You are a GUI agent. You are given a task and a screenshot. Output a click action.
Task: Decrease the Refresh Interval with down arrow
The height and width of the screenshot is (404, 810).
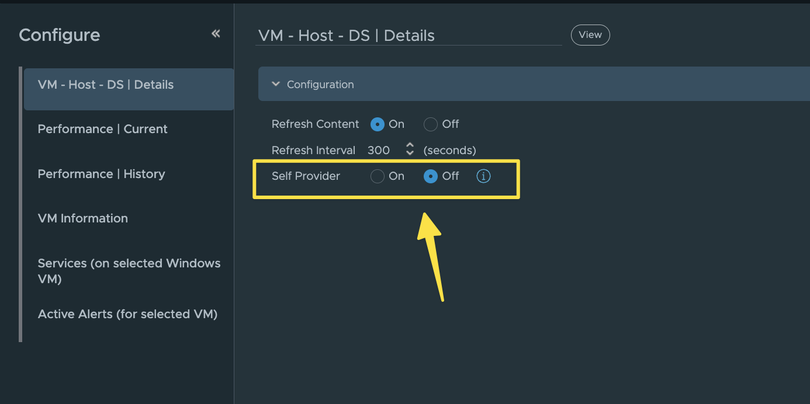tap(410, 154)
